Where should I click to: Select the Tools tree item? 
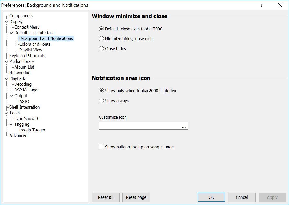14,113
